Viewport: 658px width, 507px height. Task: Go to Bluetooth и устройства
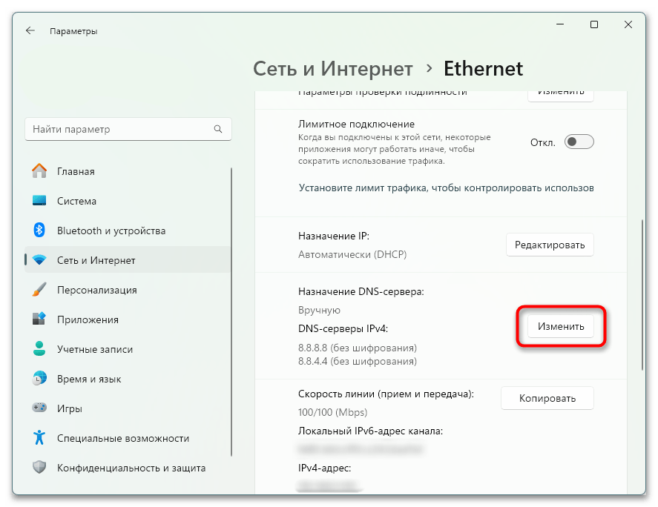(128, 231)
